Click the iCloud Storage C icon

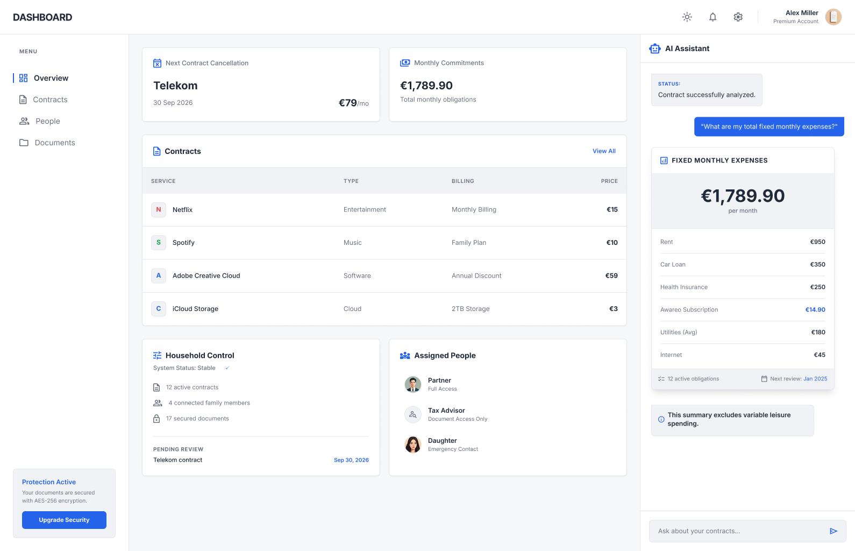pyautogui.click(x=159, y=309)
